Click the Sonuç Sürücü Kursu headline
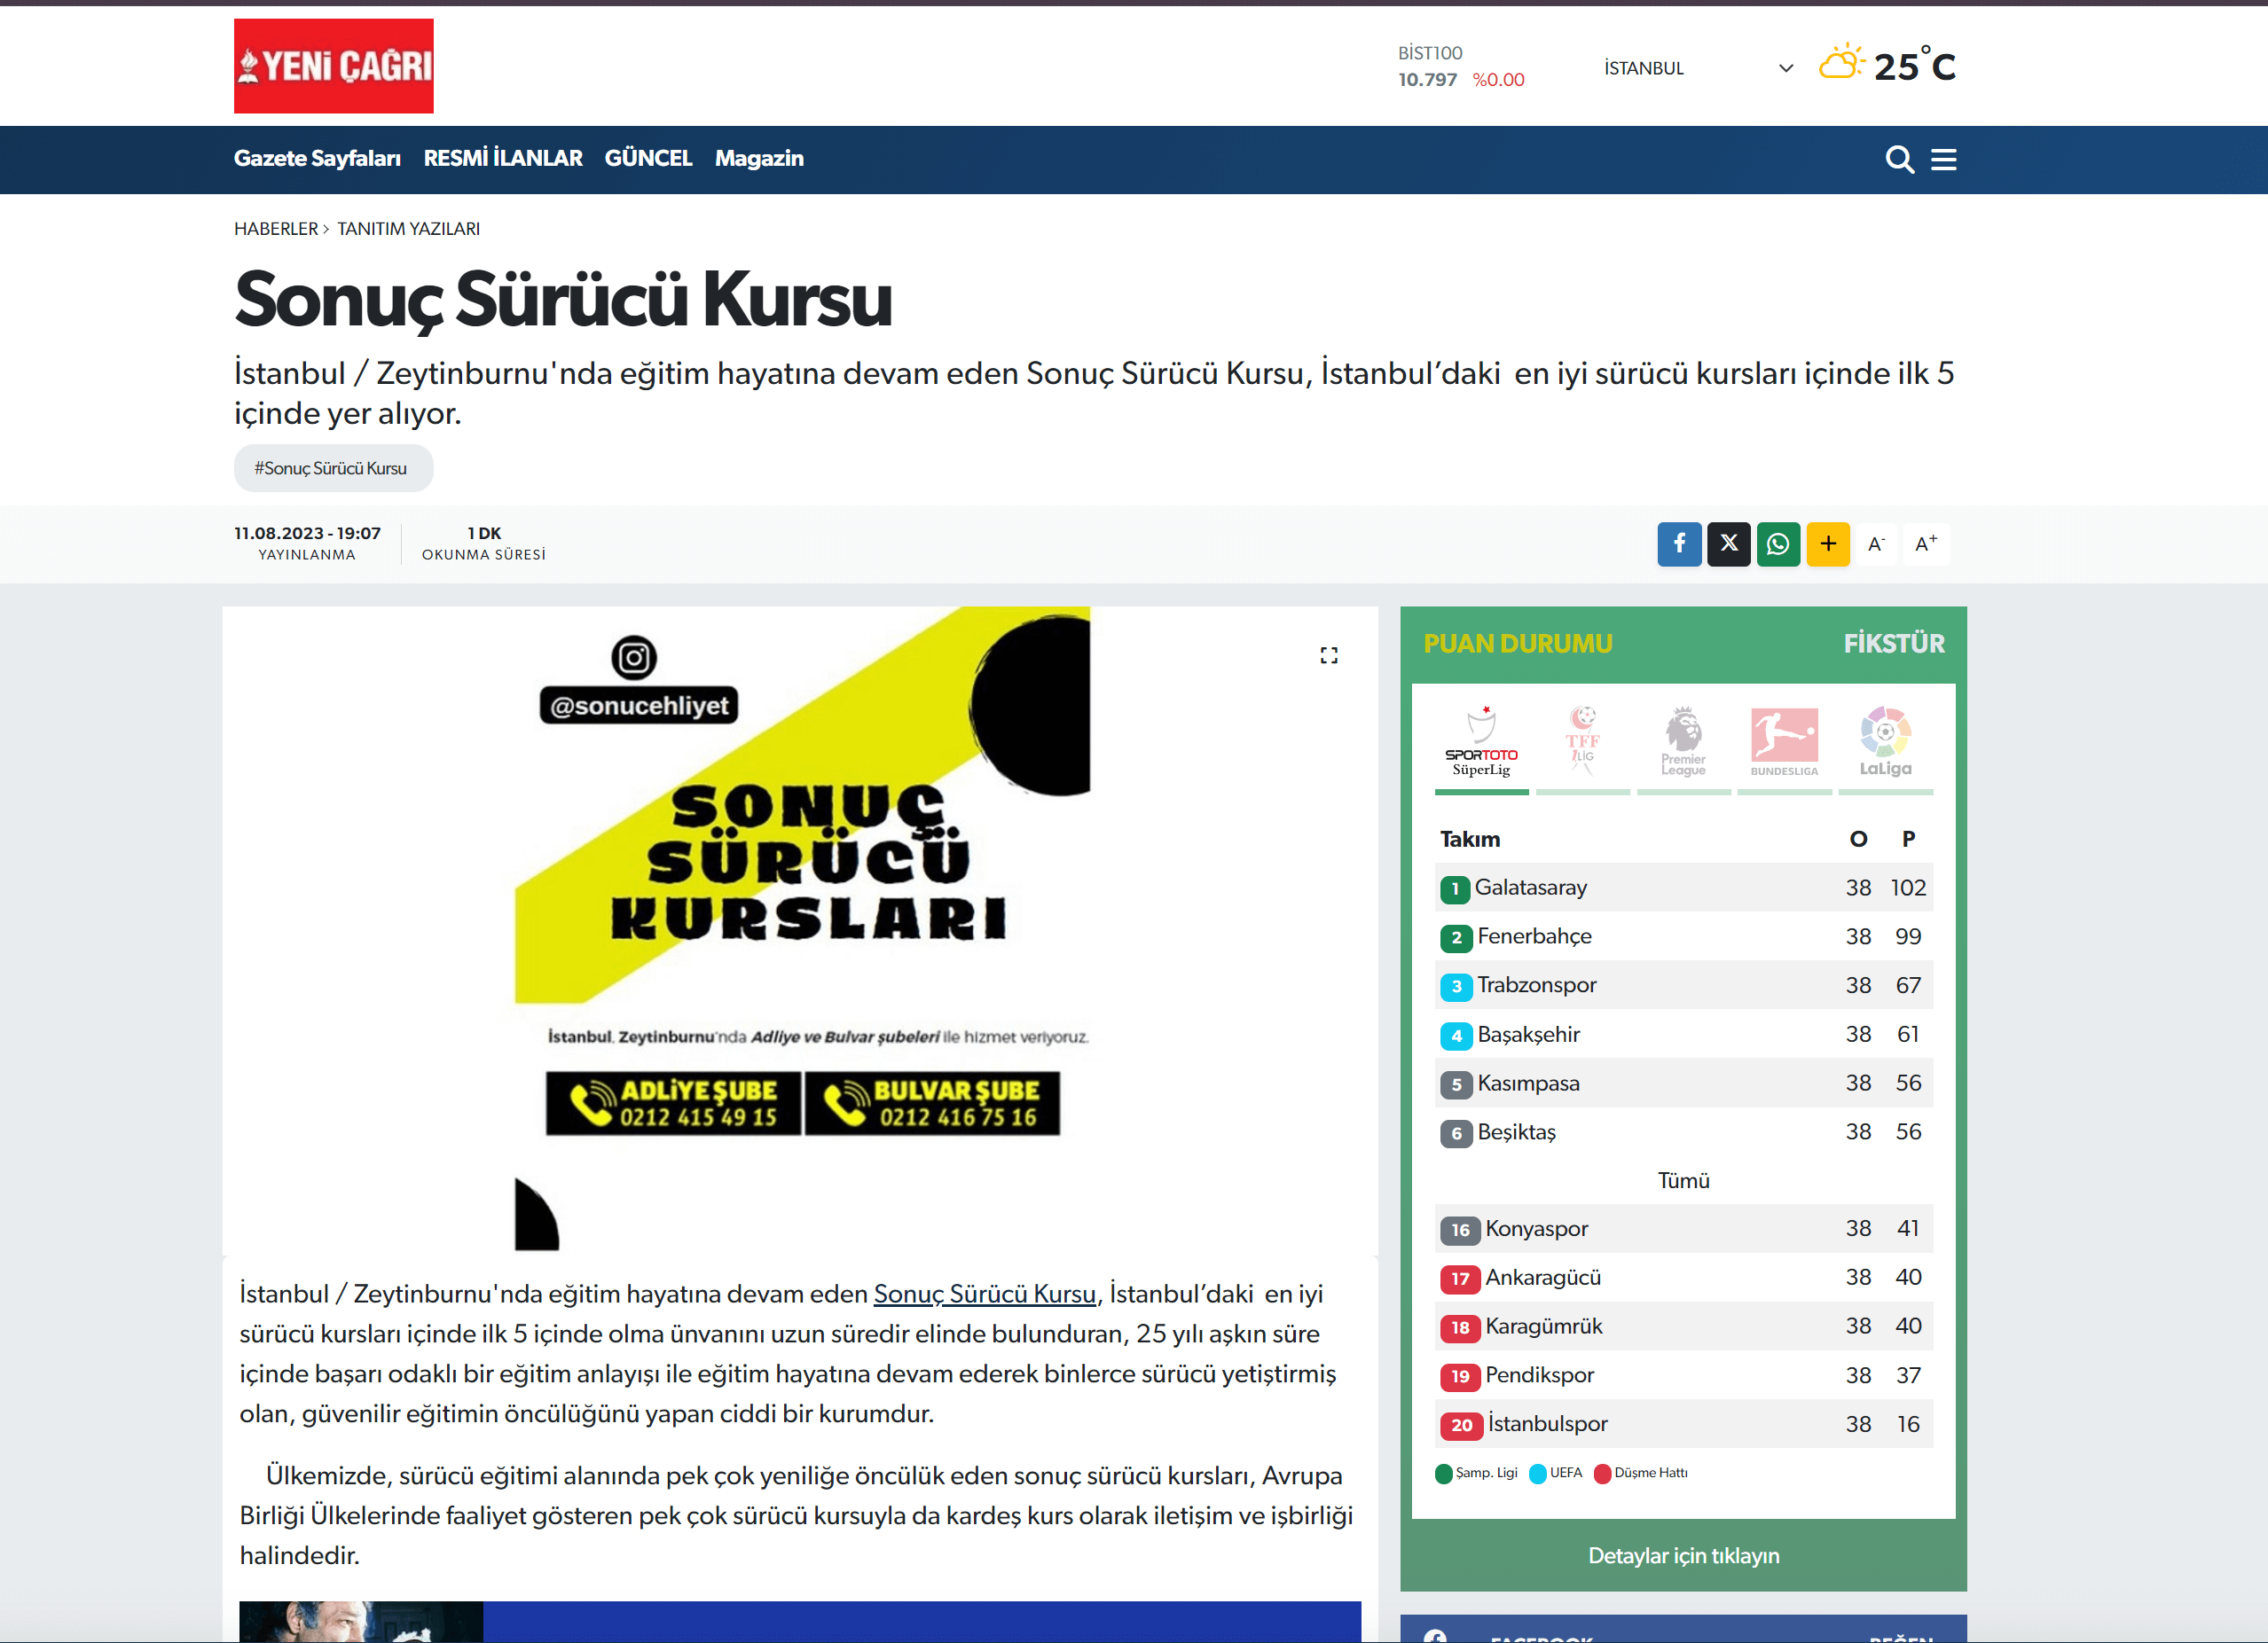Viewport: 2268px width, 1643px height. (563, 299)
